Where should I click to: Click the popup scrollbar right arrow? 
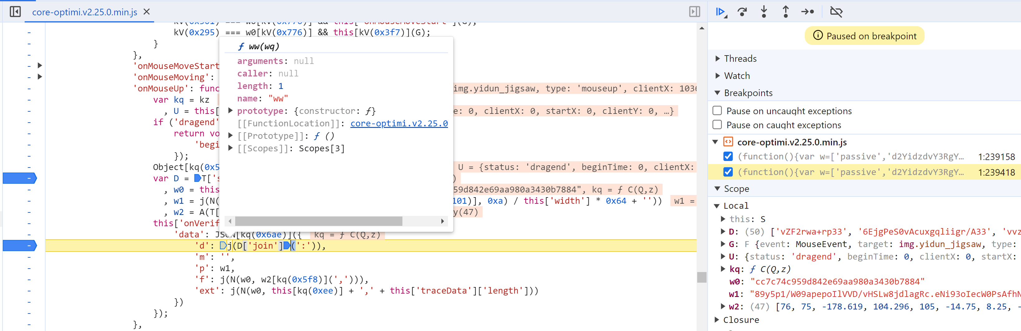coord(443,221)
